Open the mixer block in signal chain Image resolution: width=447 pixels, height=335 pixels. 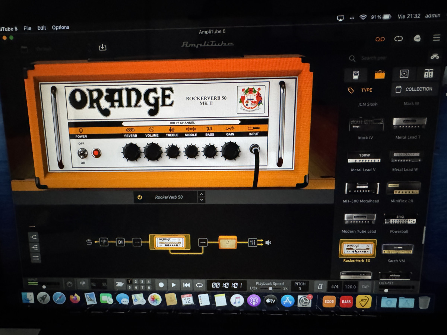point(253,242)
